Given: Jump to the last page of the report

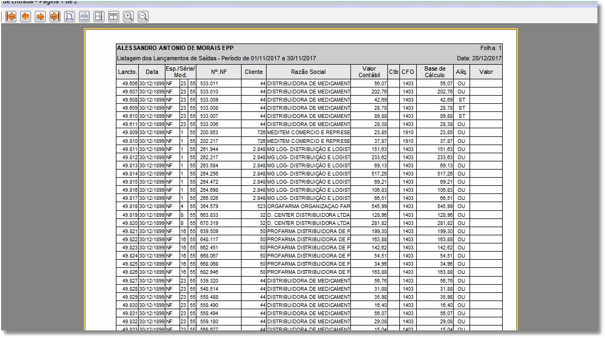Looking at the screenshot, I should [55, 16].
